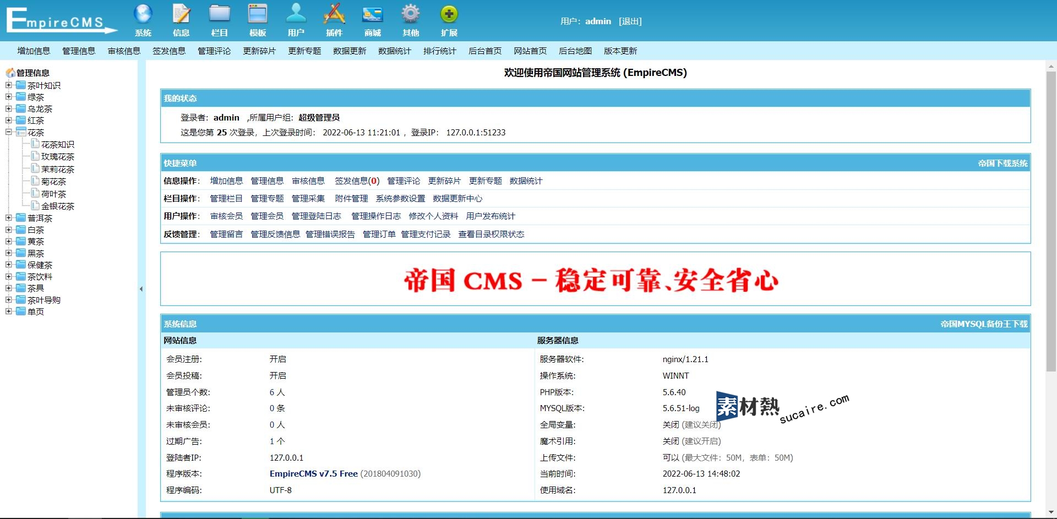Open 管理留言 quick menu link
The width and height of the screenshot is (1057, 519).
point(226,234)
